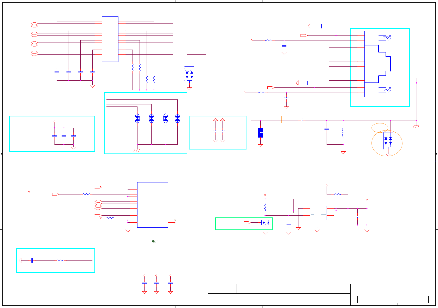Viewport: 438px width, 308px height.
Task: Select the thick blue RJ45 jack outline
Action: click(377, 64)
